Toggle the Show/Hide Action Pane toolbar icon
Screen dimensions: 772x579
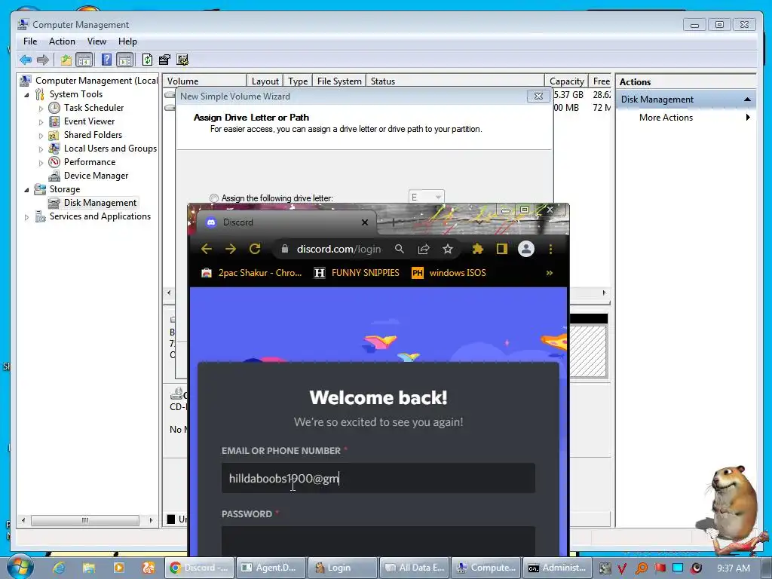(125, 60)
